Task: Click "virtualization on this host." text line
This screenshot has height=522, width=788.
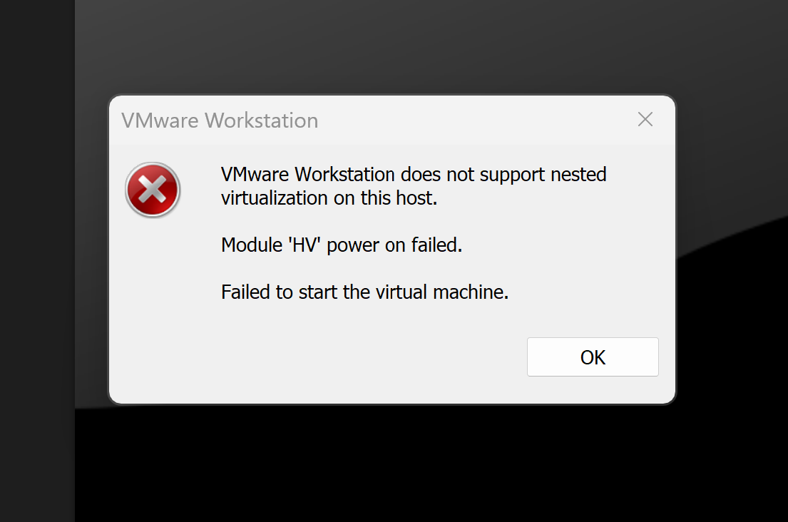Action: coord(329,198)
